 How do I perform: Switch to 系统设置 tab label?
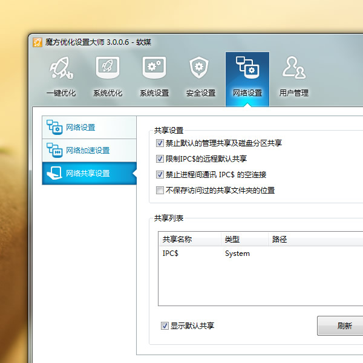[154, 93]
